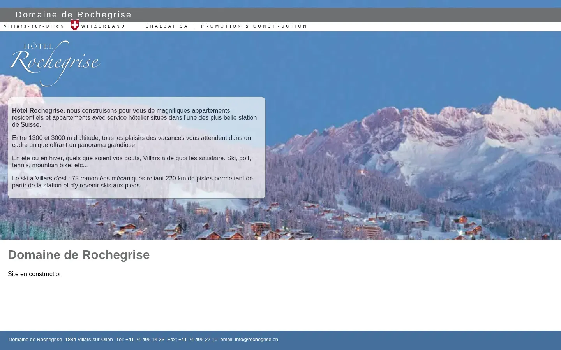561x350 pixels.
Task: Click the Fax: +41 24 495 27 10 number
Action: 192,339
